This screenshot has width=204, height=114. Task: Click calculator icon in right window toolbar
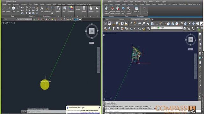(x=106, y=23)
